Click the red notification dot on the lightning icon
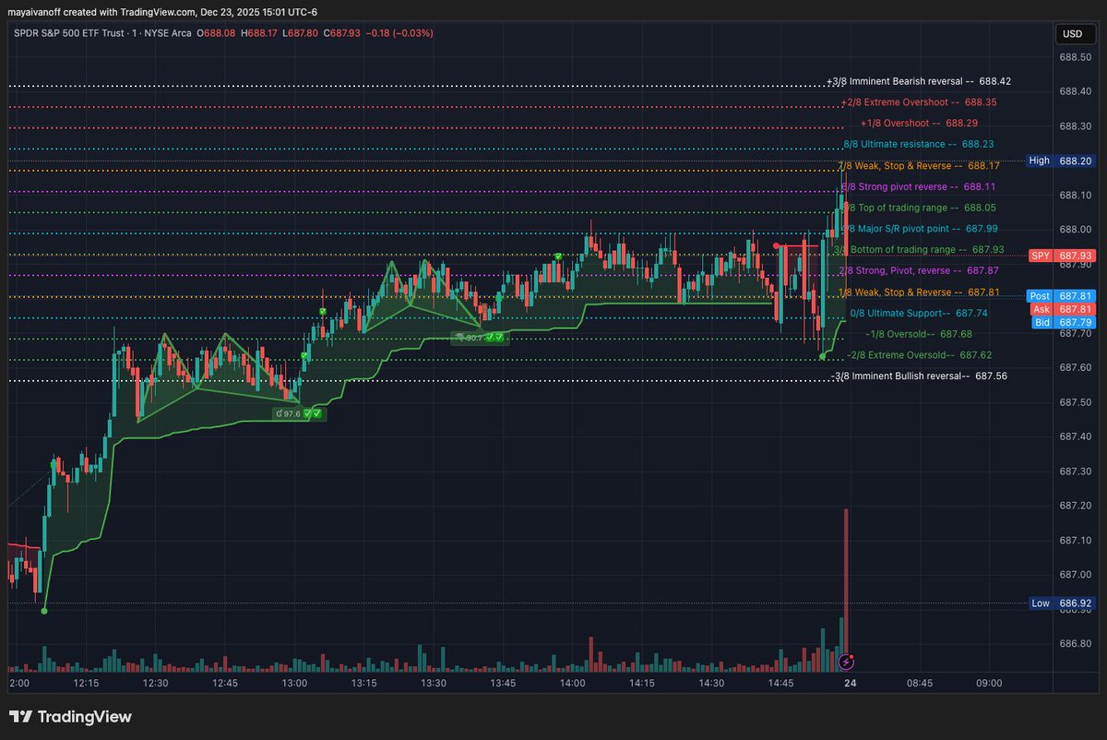This screenshot has width=1107, height=740. (851, 657)
